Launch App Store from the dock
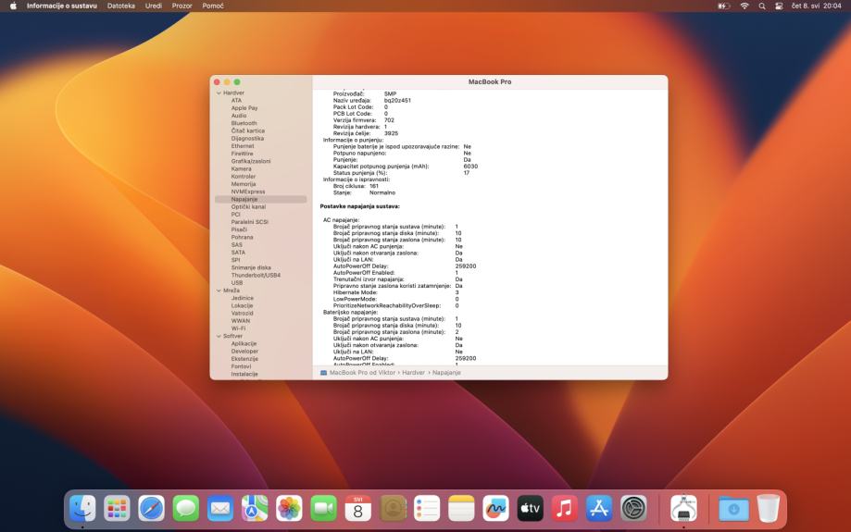This screenshot has height=532, width=851. coord(599,508)
